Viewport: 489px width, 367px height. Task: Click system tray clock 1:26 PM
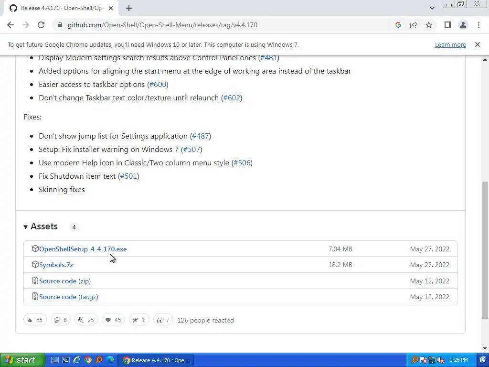click(458, 360)
